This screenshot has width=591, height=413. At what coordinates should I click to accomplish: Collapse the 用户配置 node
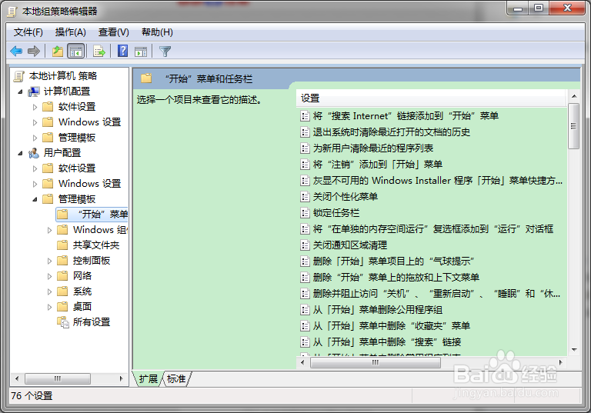pyautogui.click(x=20, y=153)
